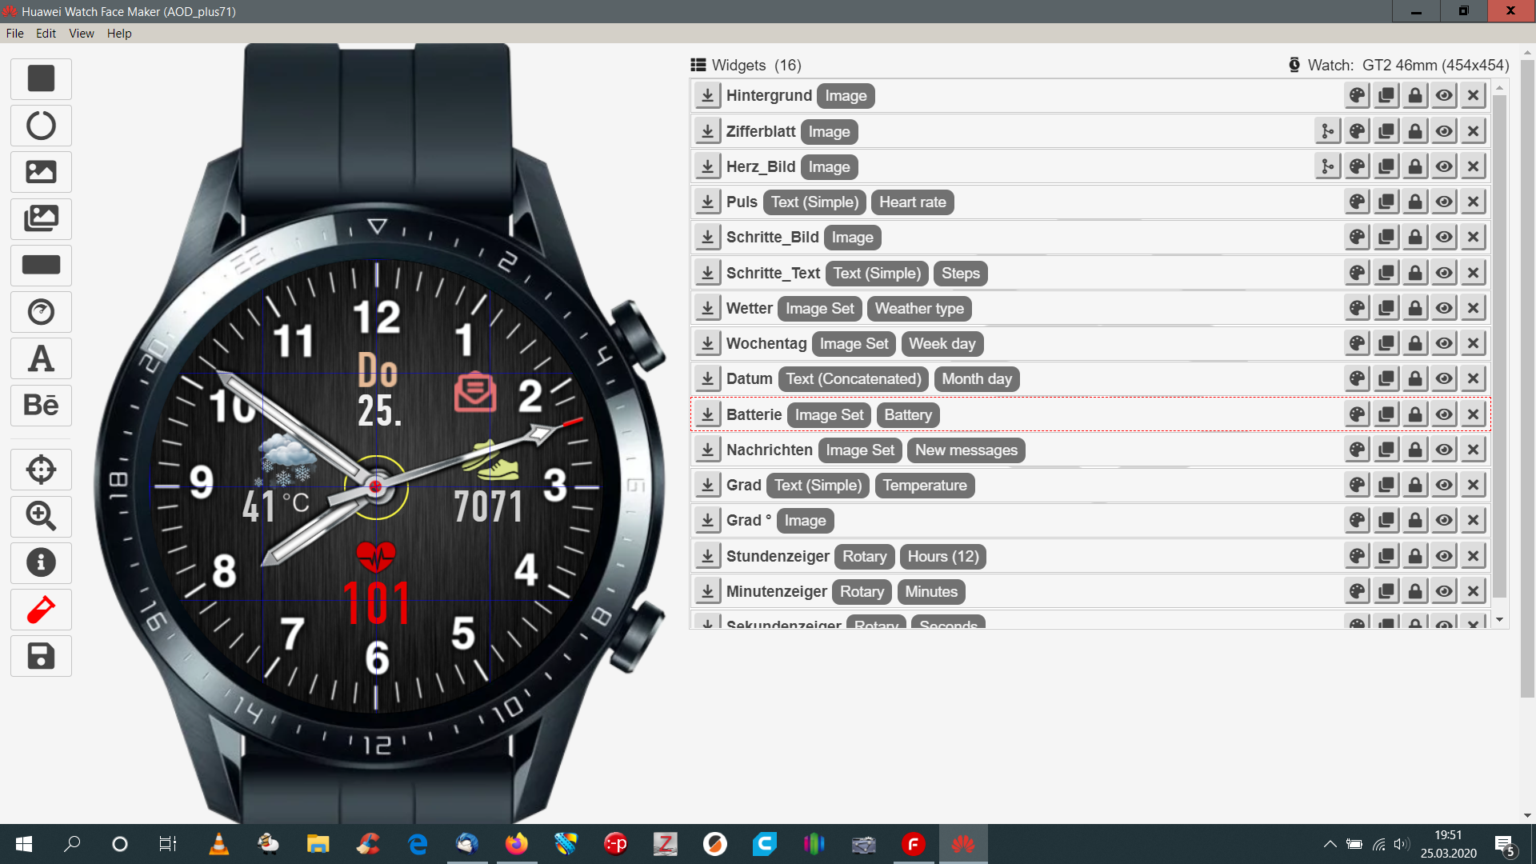Open the palette for Hintergrund widget

1358,96
